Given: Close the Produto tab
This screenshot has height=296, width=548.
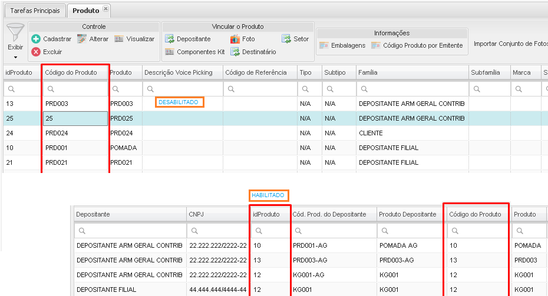Looking at the screenshot, I should pos(105,9).
